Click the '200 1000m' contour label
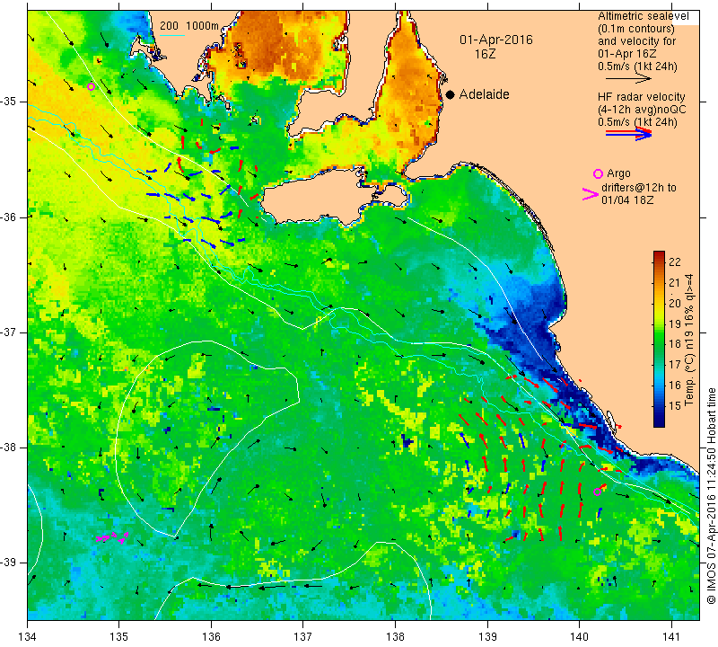This screenshot has width=718, height=647. tap(189, 26)
